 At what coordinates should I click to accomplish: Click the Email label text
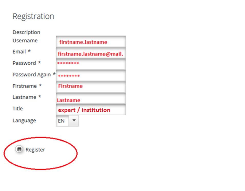tap(19, 52)
